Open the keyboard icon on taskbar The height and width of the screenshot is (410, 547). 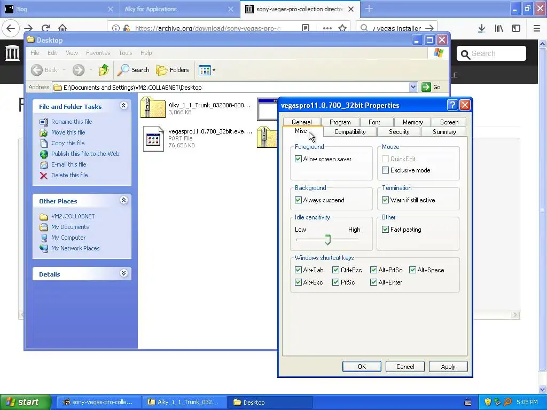coord(468,403)
